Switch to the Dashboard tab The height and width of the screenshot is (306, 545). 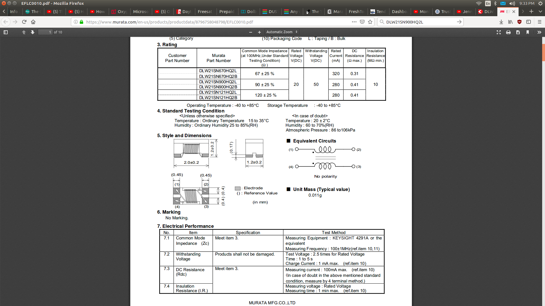tap(399, 12)
